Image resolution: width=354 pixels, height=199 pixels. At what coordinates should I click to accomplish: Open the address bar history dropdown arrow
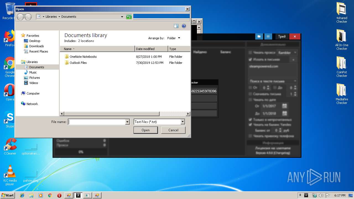122,17
